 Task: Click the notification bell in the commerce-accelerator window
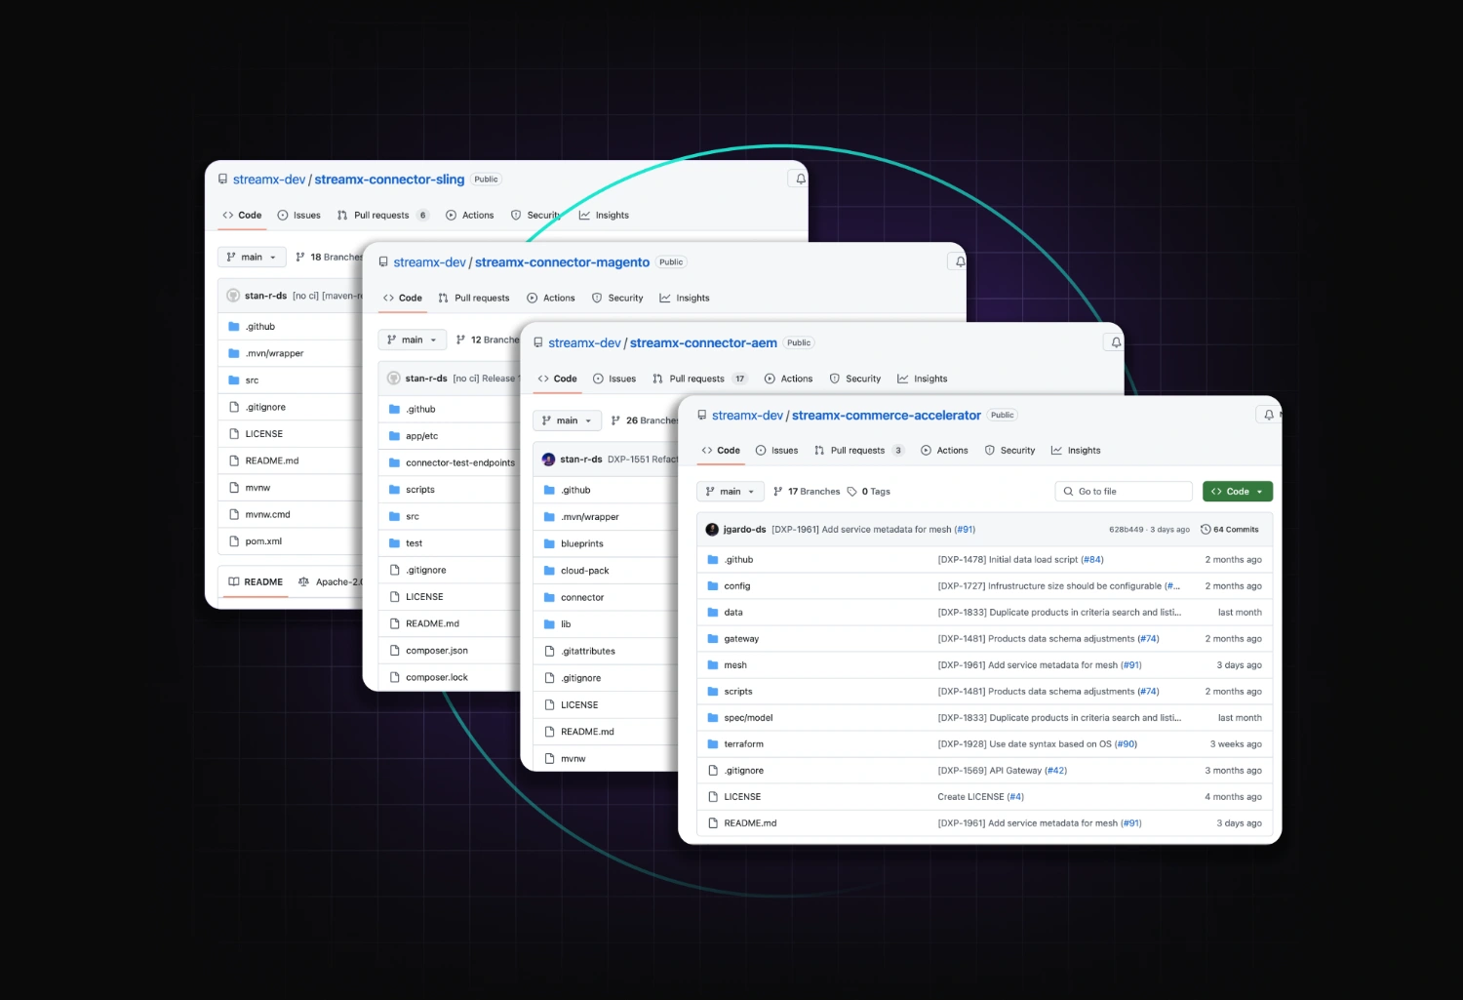[x=1269, y=415]
